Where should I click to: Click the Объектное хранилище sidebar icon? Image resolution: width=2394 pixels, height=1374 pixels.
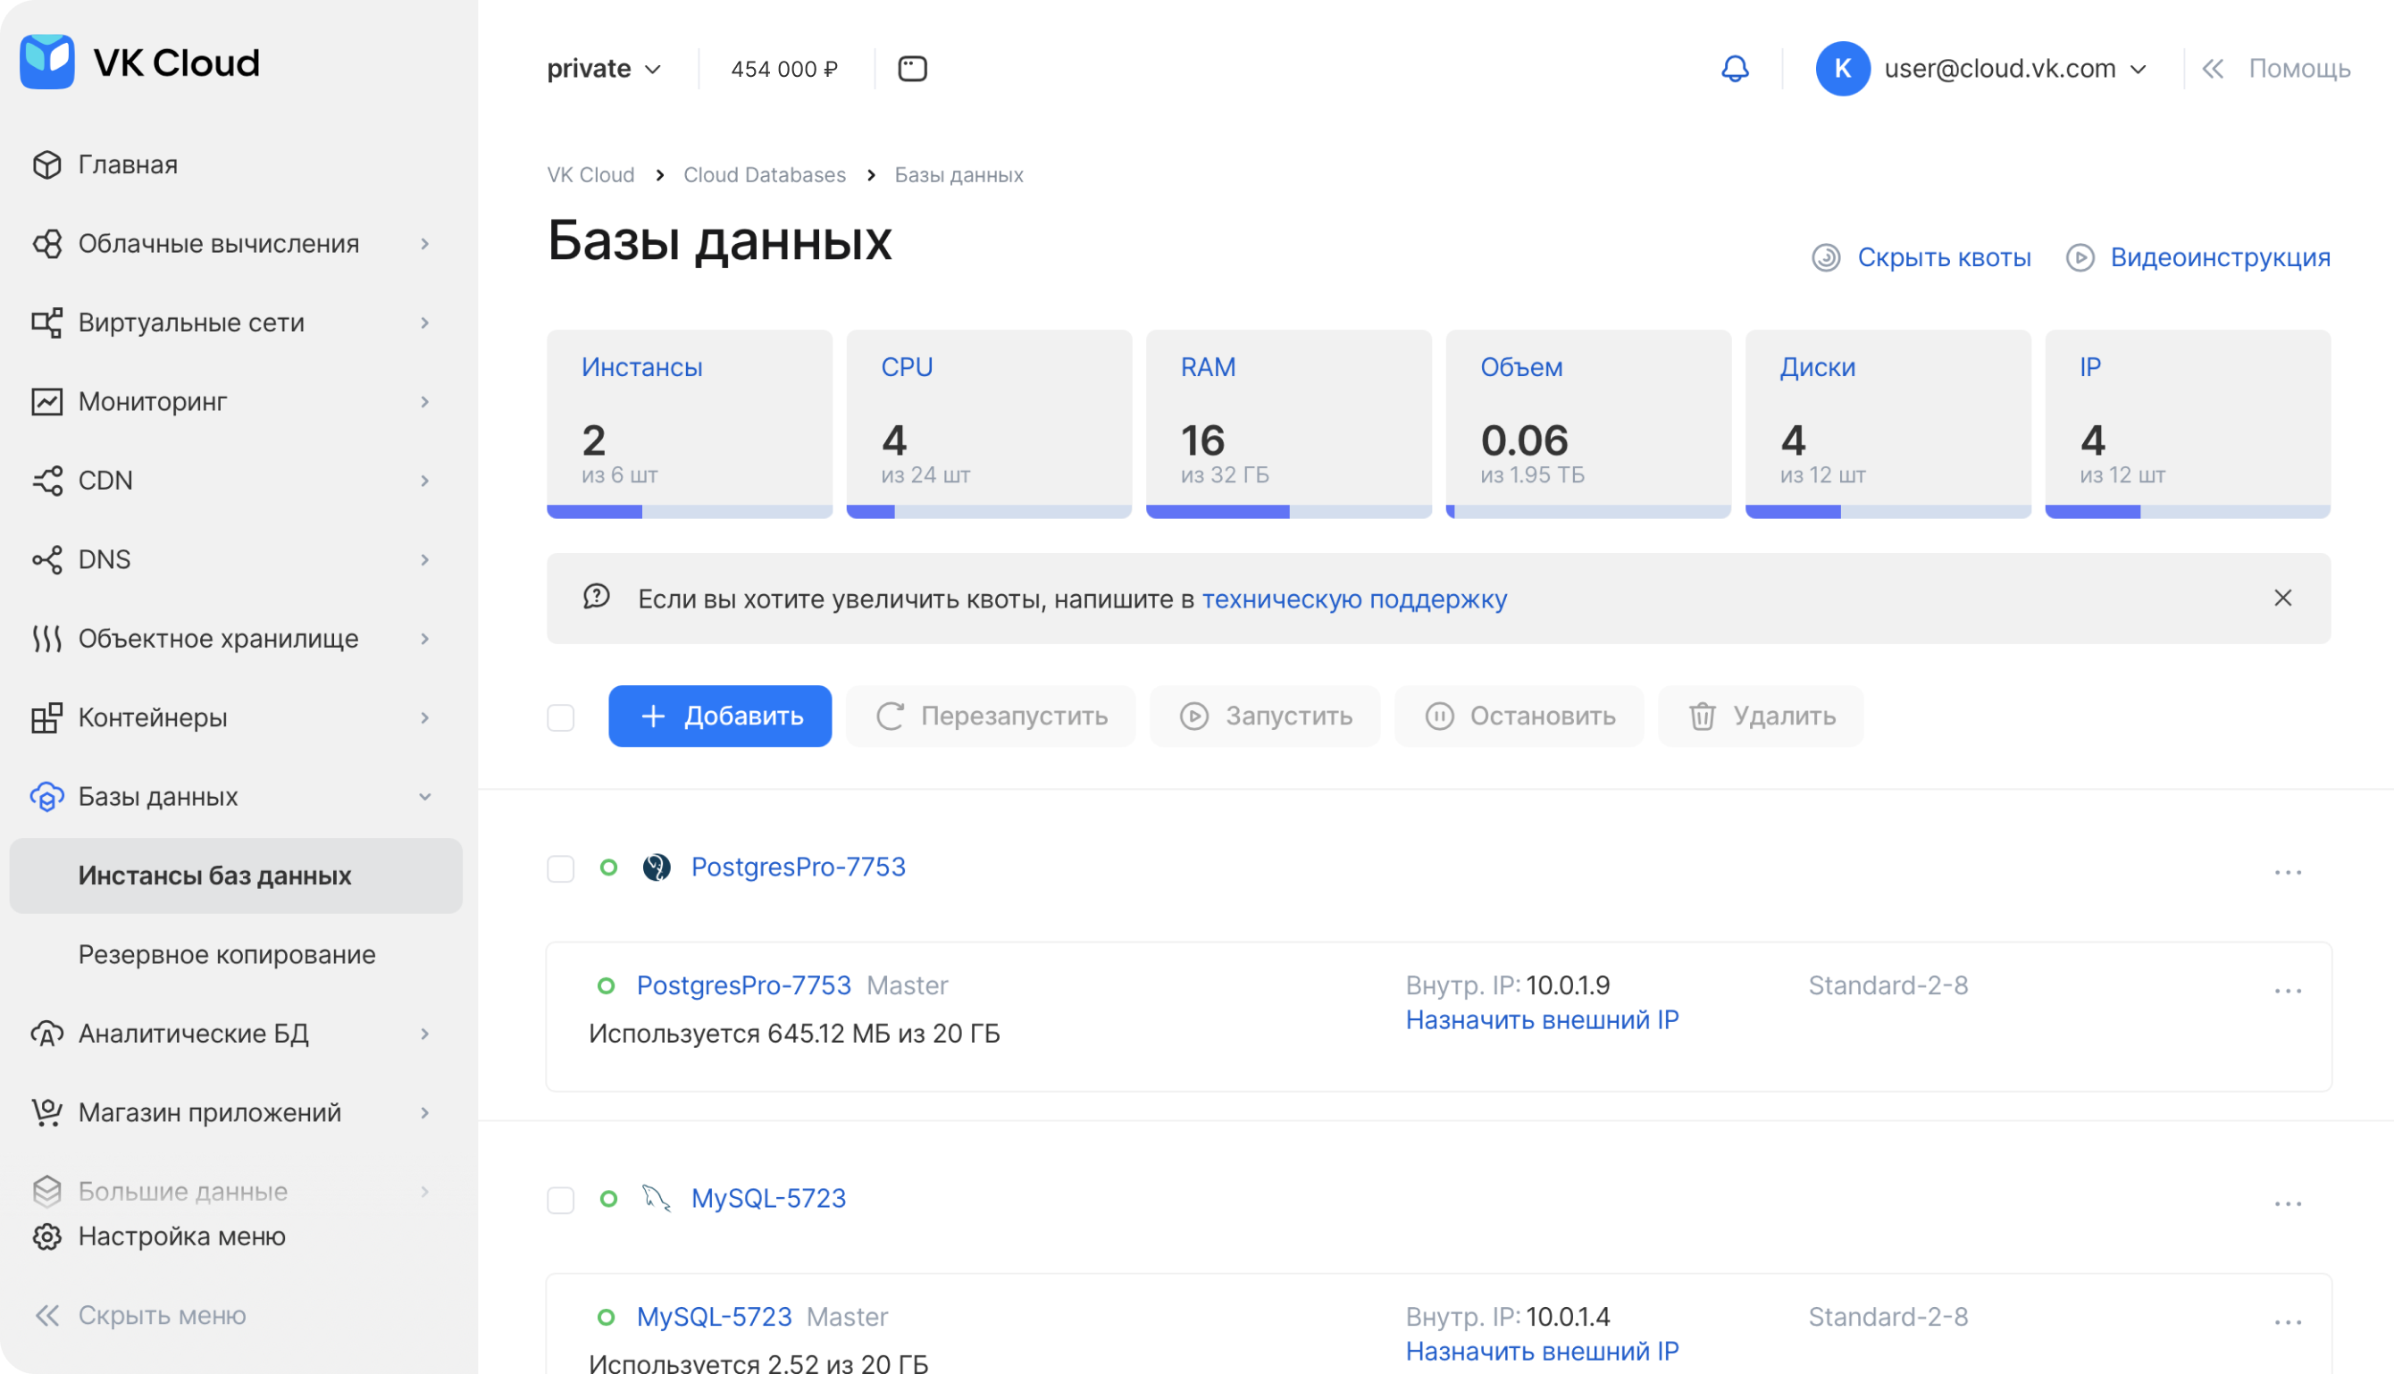click(47, 639)
